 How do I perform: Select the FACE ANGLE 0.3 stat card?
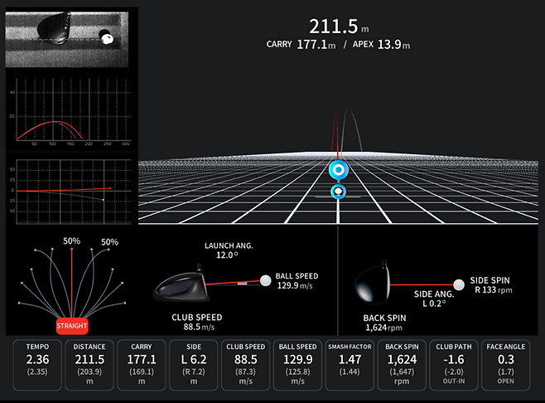(x=506, y=365)
